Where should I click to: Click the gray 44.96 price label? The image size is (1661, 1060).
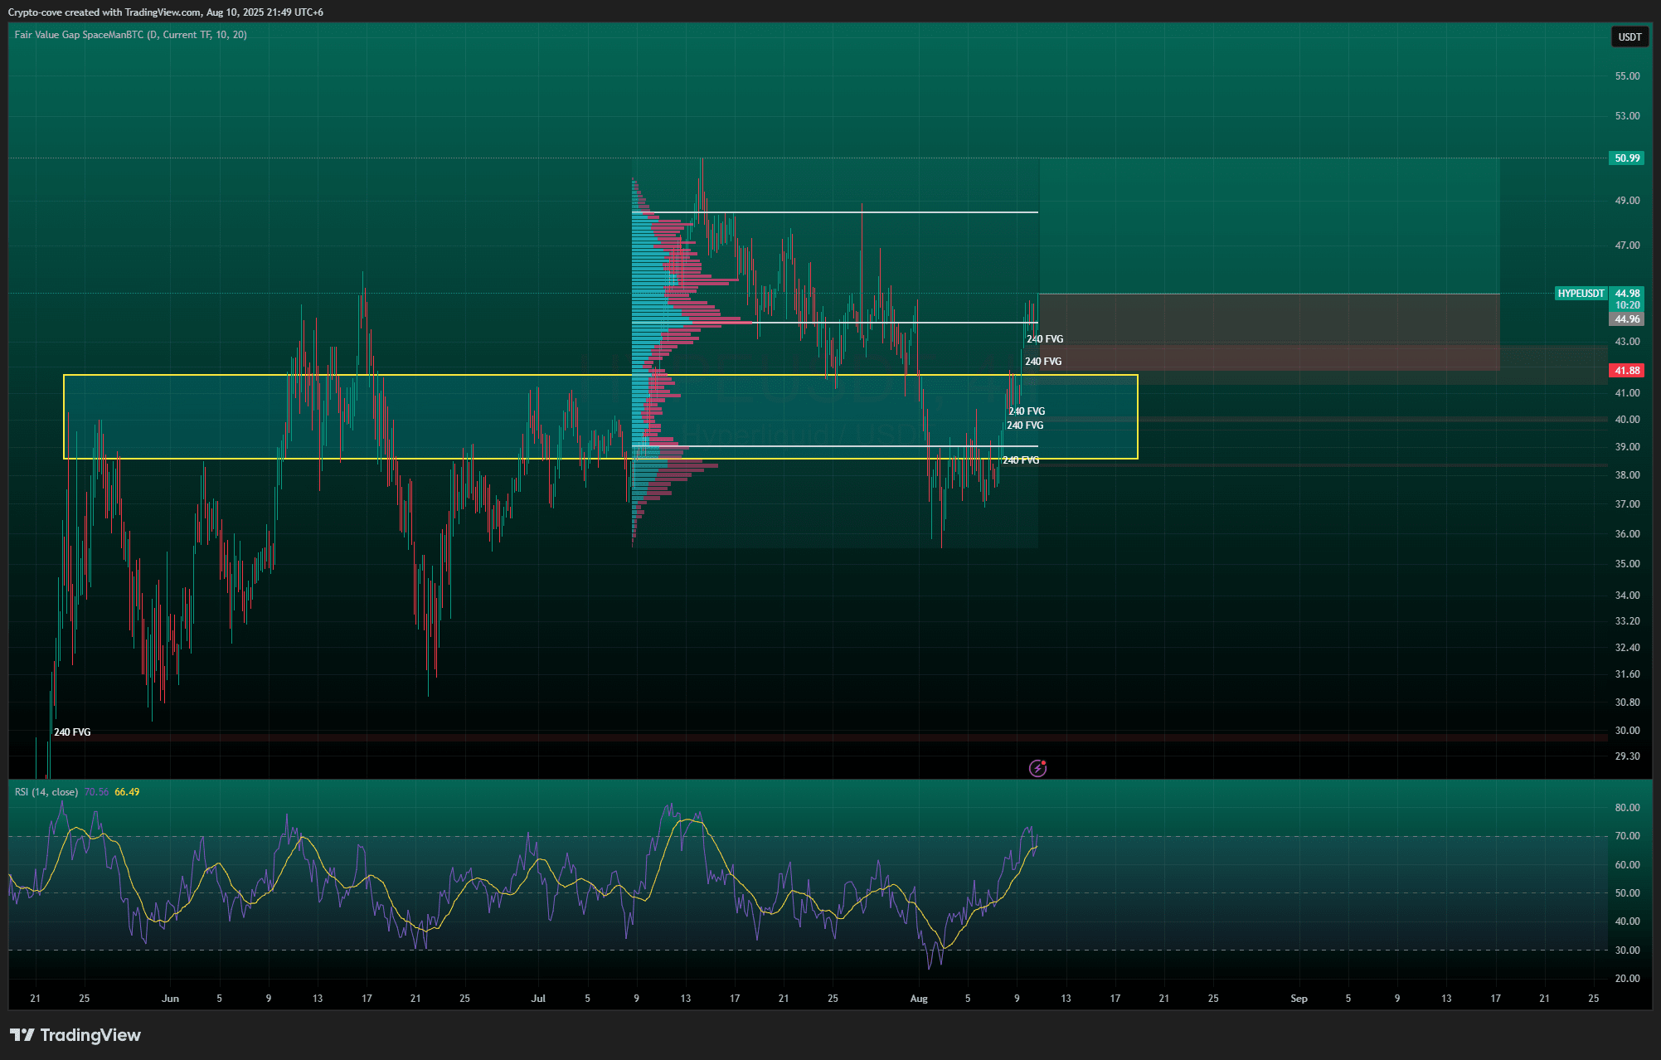click(x=1626, y=319)
